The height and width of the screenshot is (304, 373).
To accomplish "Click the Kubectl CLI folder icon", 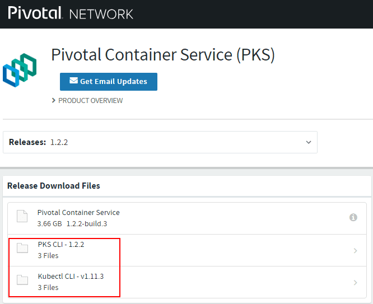I will pos(22,281).
